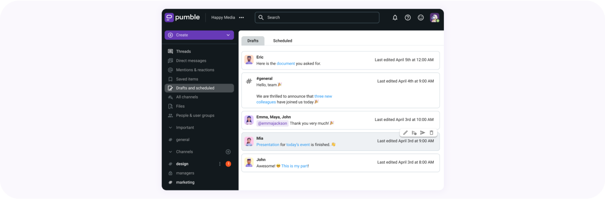Open the user profile avatar in the top bar
Viewport: 605px width, 199px height.
[x=434, y=18]
